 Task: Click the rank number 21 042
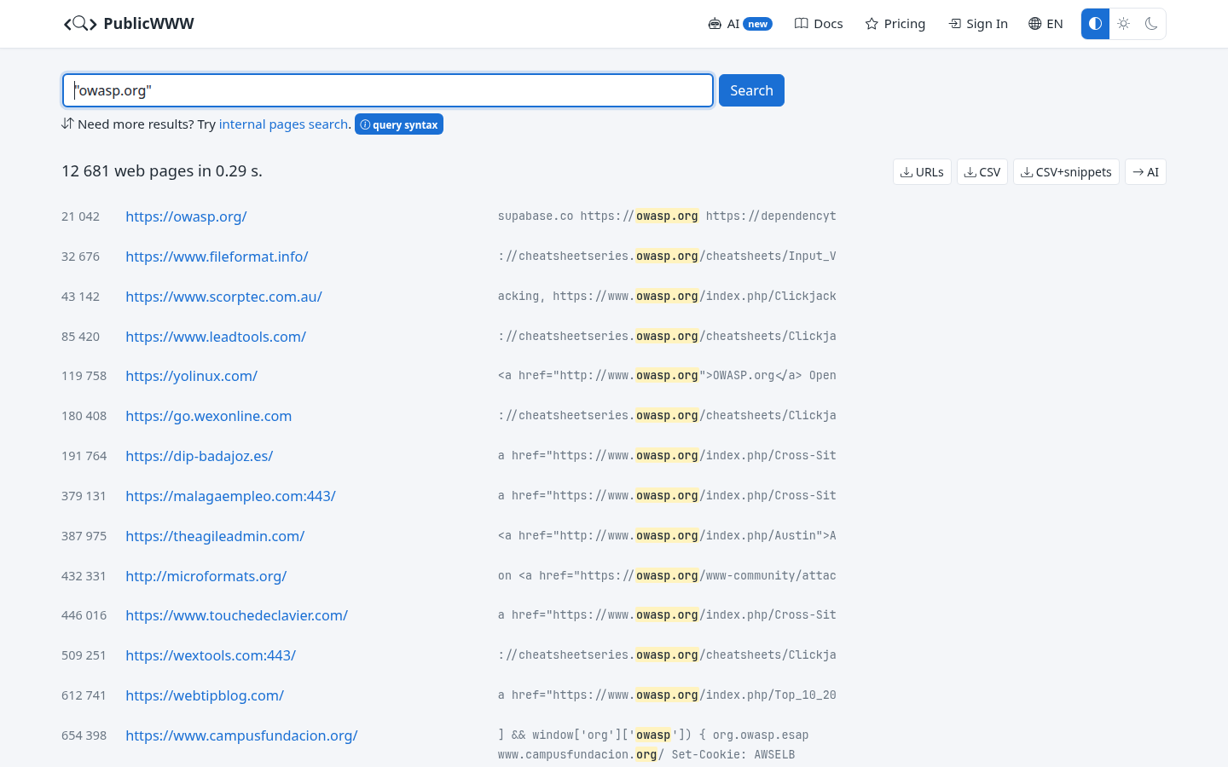[80, 216]
